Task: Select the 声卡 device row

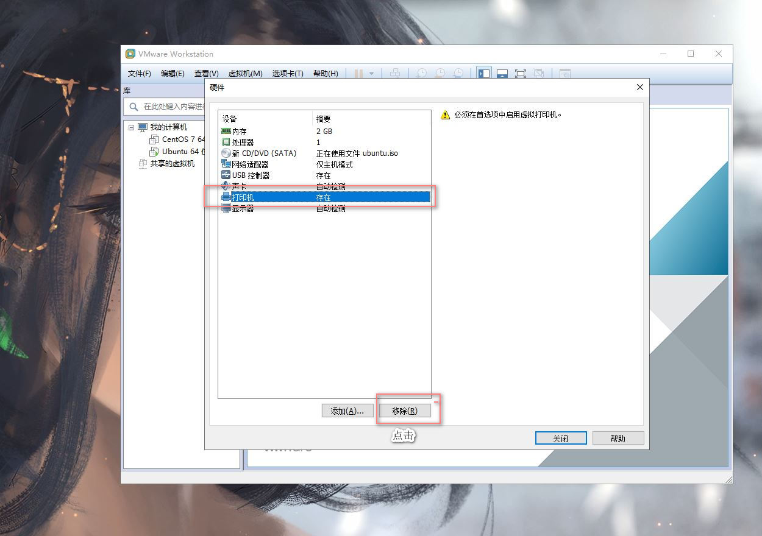Action: (x=325, y=186)
